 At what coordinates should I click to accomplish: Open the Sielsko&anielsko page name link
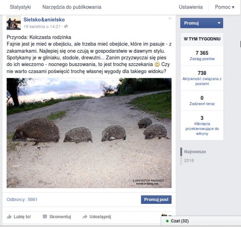[x=44, y=19]
